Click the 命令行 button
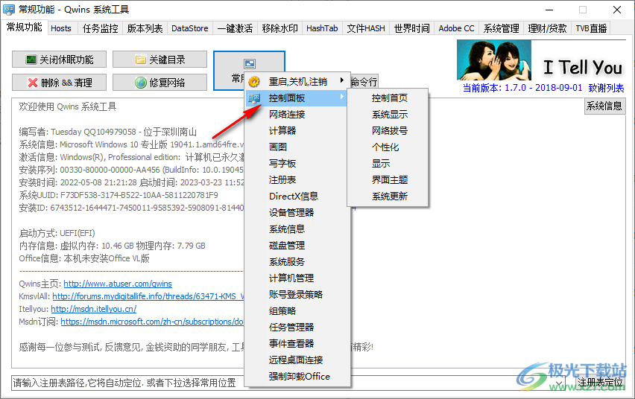Image resolution: width=635 pixels, height=399 pixels. tap(364, 82)
